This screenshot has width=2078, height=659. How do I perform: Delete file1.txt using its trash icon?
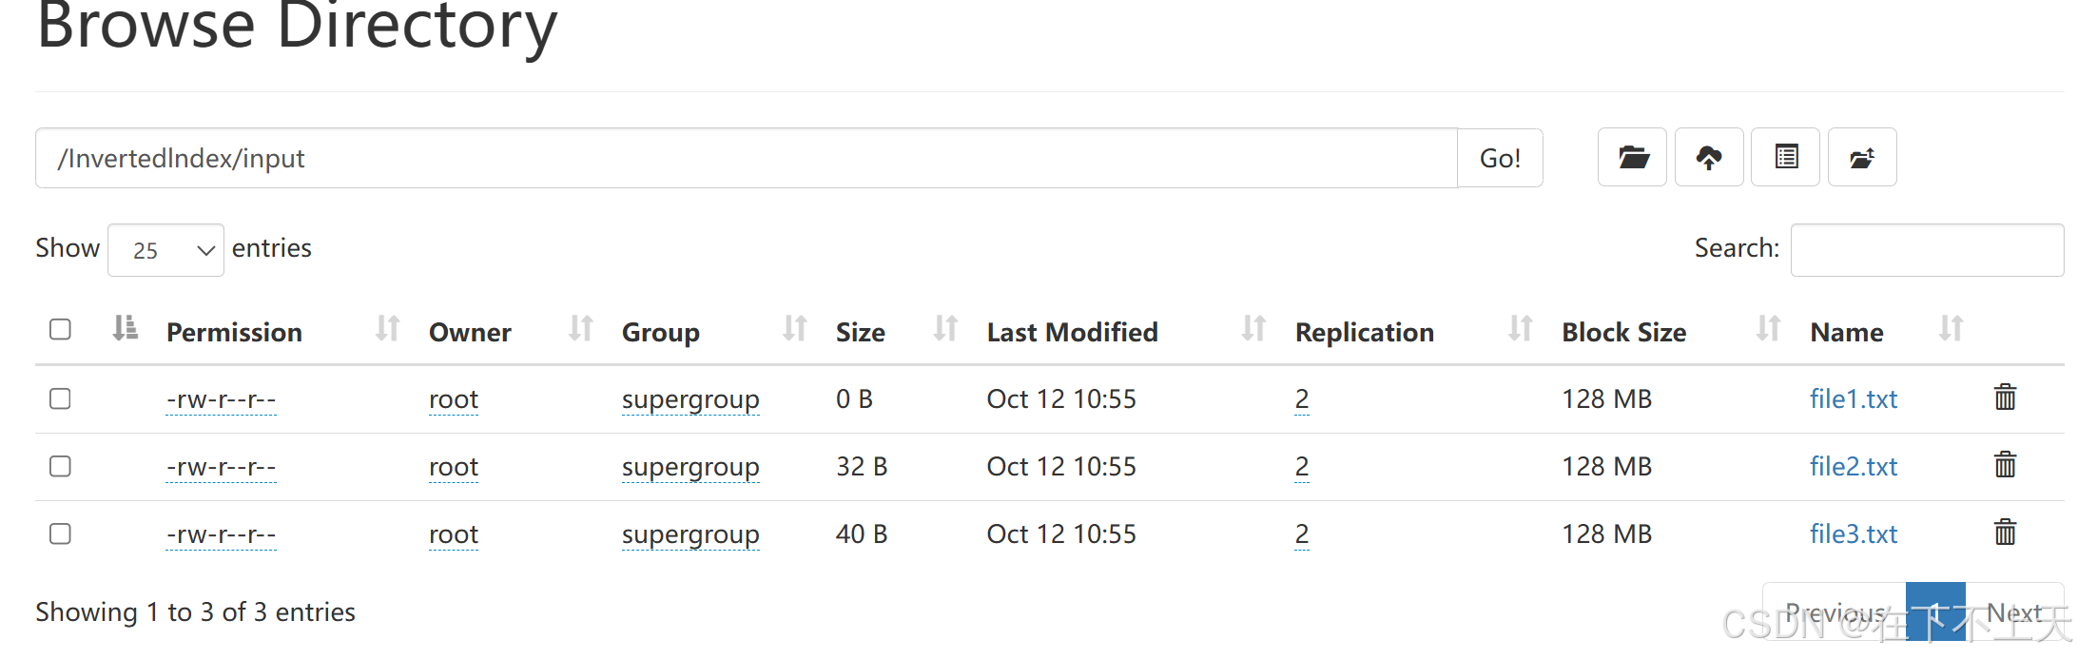click(x=2005, y=397)
